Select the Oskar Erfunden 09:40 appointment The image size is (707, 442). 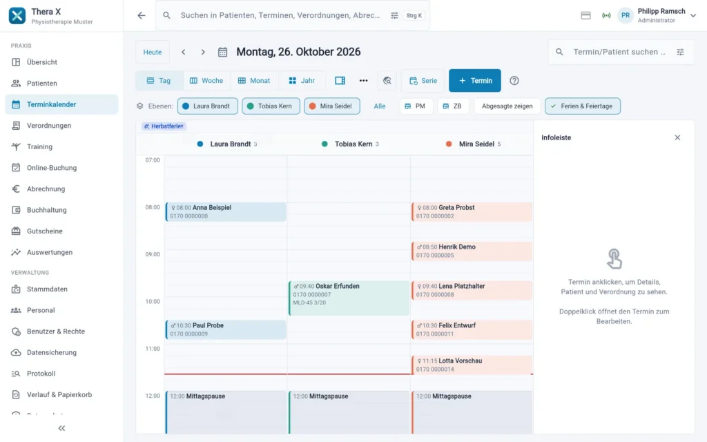[x=349, y=298]
